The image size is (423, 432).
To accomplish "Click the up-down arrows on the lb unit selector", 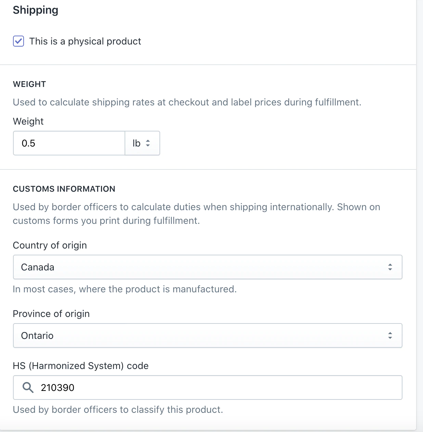I will coord(148,143).
